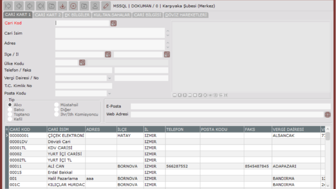Viewport: 336px width, 189px height.
Task: Click the pencil edit icon
Action: [106, 6]
